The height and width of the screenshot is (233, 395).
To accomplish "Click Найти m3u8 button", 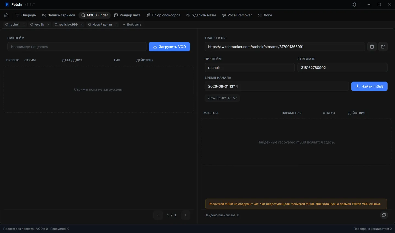I will [x=369, y=86].
